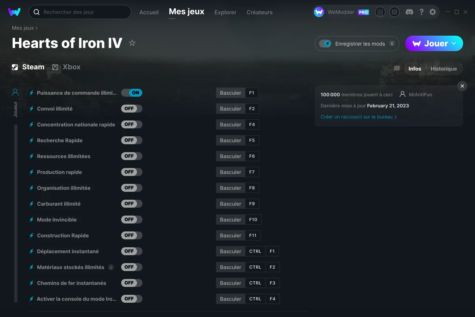
Task: Open the Discord icon link
Action: pos(410,12)
